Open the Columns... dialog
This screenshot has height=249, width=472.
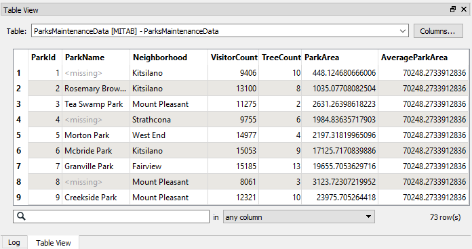(438, 31)
